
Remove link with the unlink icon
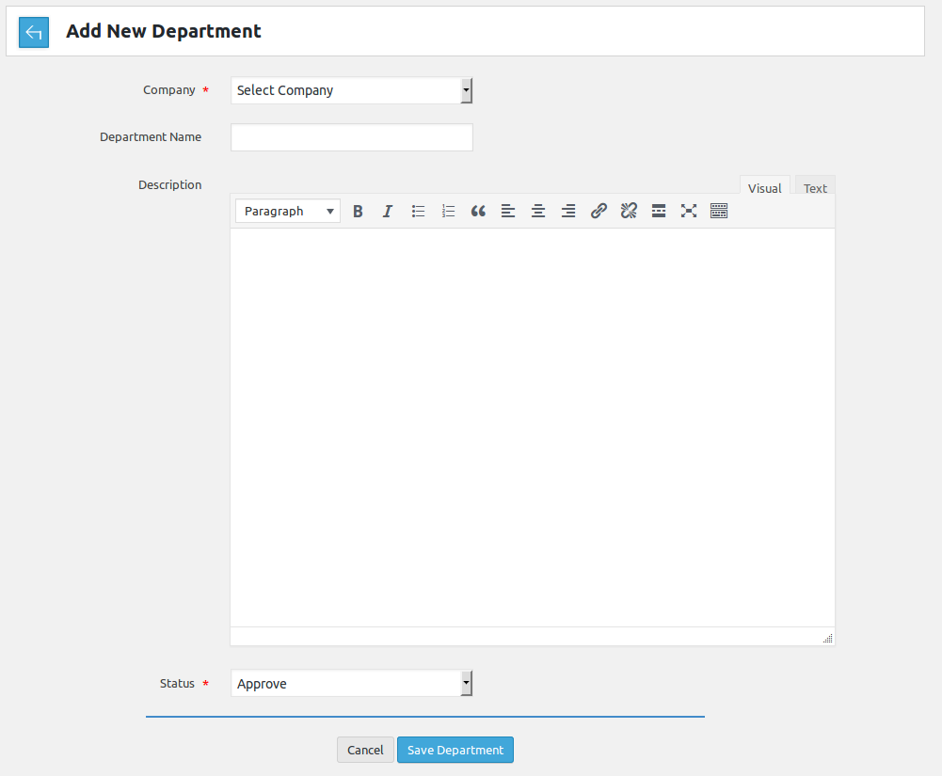coord(629,211)
